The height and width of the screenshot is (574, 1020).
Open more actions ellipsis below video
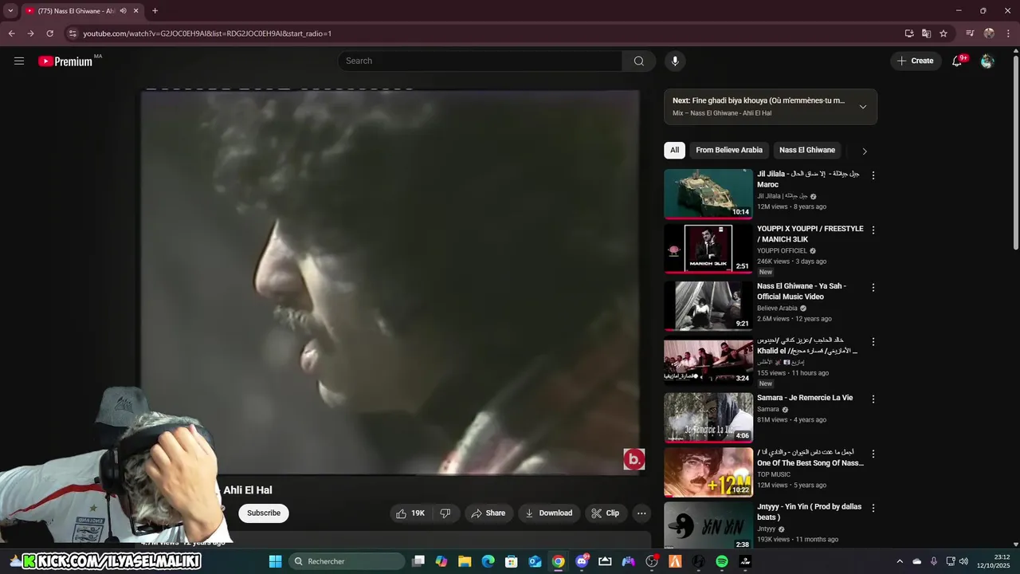click(641, 513)
